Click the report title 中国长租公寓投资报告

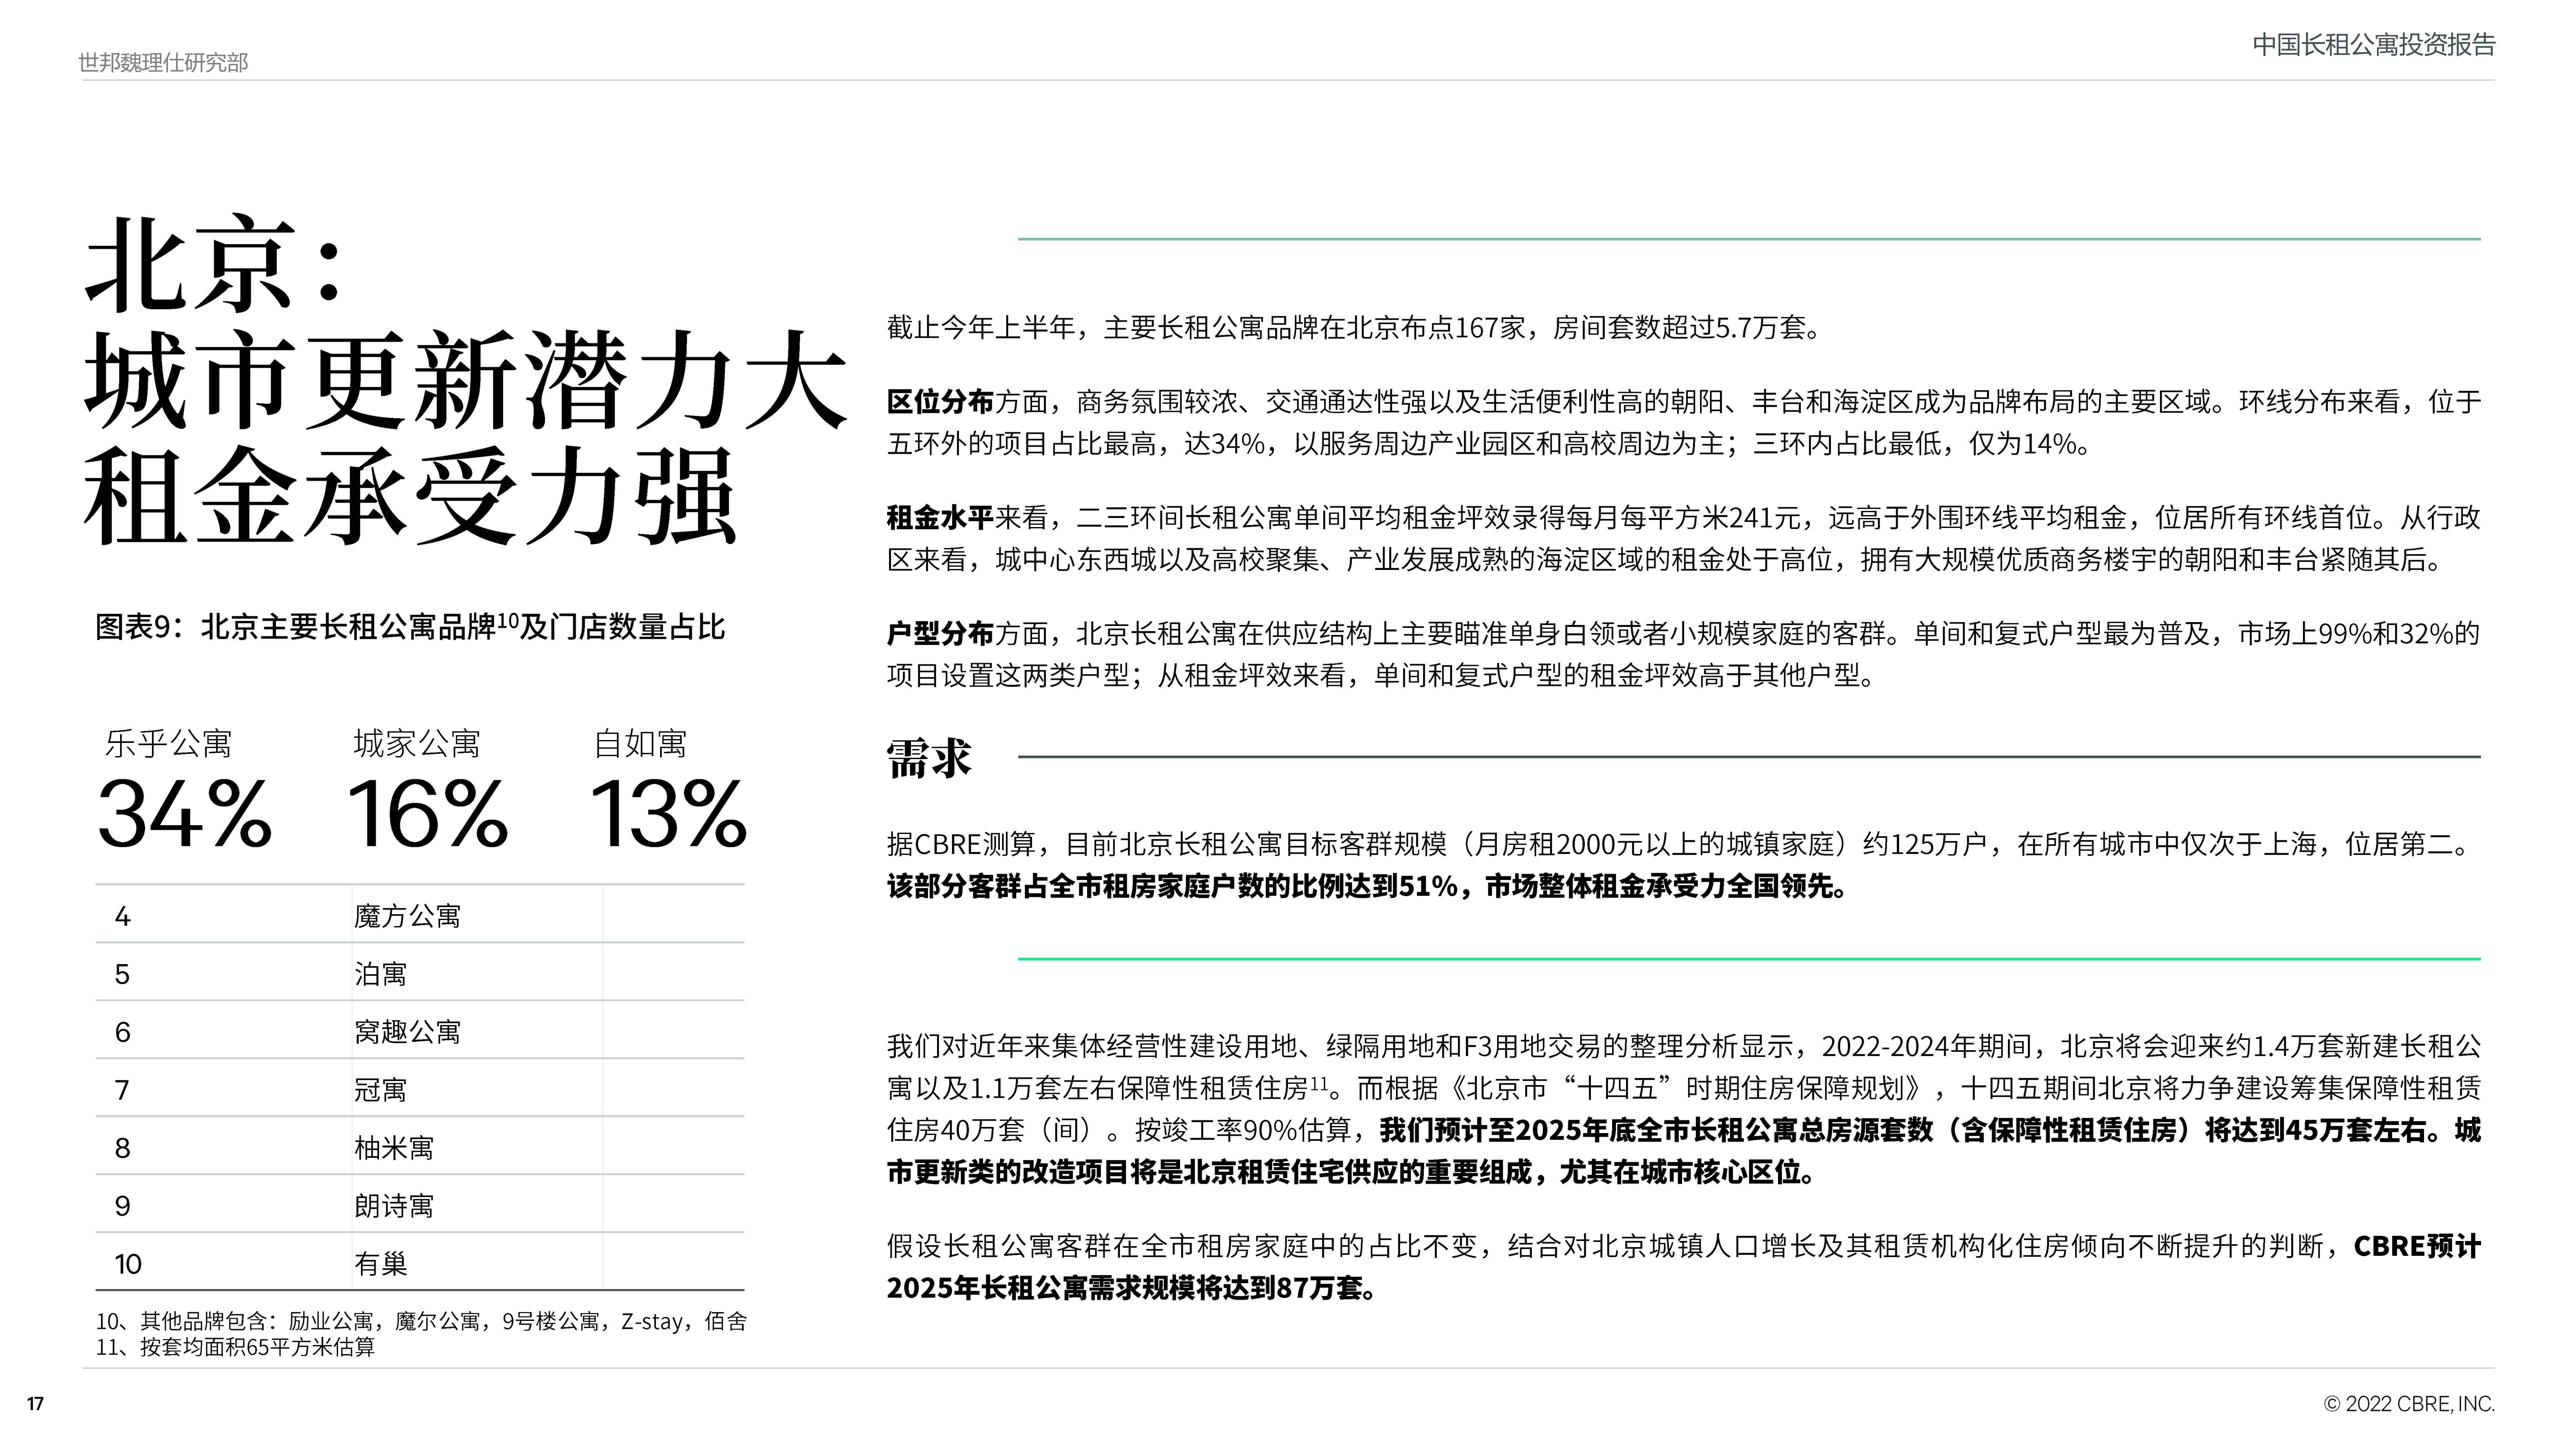tap(2374, 45)
